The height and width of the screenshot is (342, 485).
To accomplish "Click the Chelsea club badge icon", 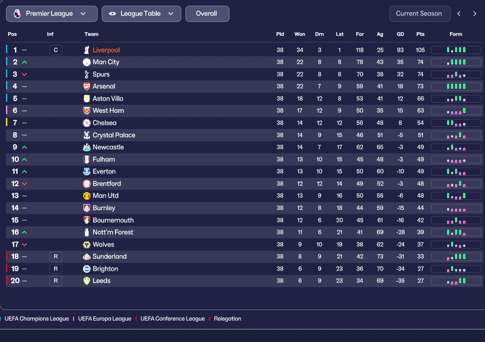I will point(87,123).
